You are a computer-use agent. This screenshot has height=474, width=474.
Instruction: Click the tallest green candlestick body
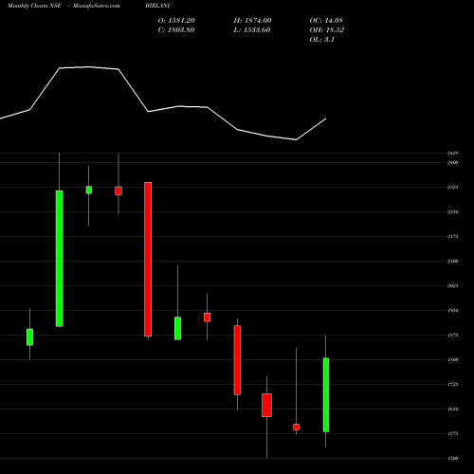[60, 259]
